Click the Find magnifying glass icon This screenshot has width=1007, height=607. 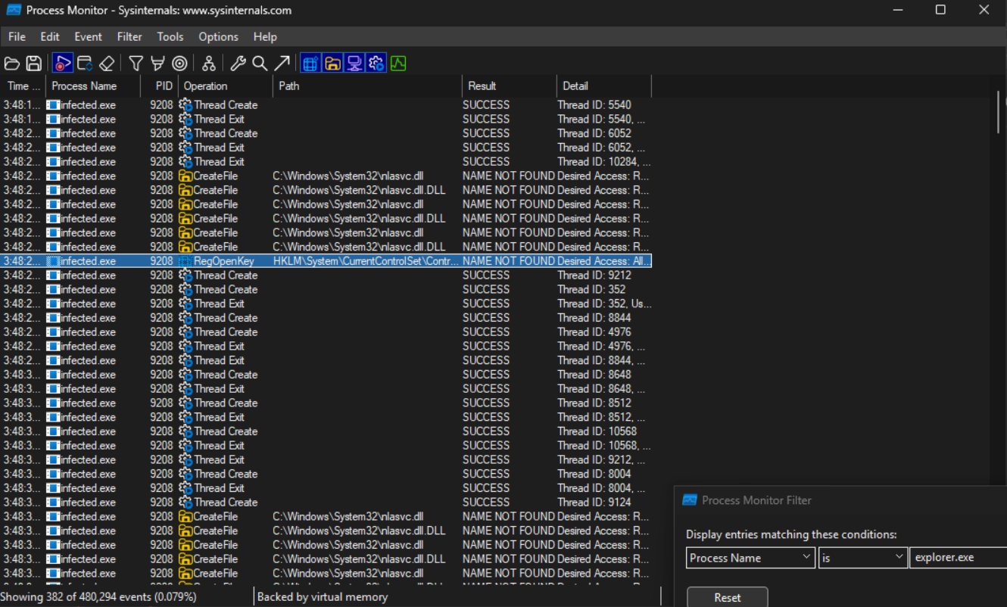click(260, 64)
